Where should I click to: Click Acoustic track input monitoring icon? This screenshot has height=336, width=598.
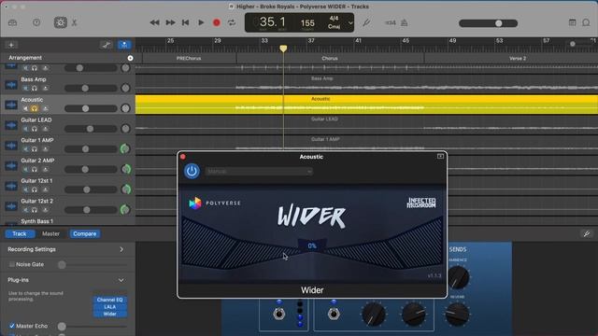[x=46, y=108]
